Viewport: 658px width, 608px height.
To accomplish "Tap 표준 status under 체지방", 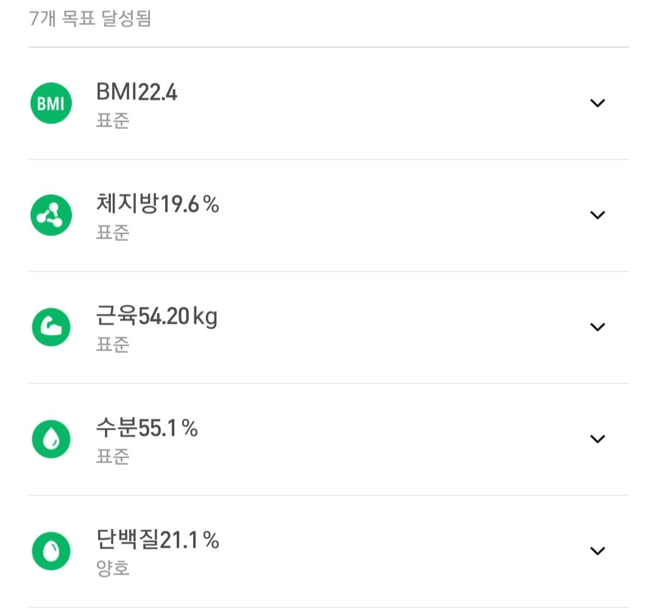I will (113, 232).
